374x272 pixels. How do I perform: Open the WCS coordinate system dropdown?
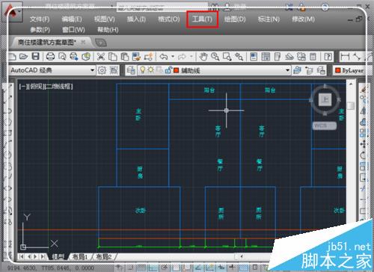pyautogui.click(x=325, y=126)
